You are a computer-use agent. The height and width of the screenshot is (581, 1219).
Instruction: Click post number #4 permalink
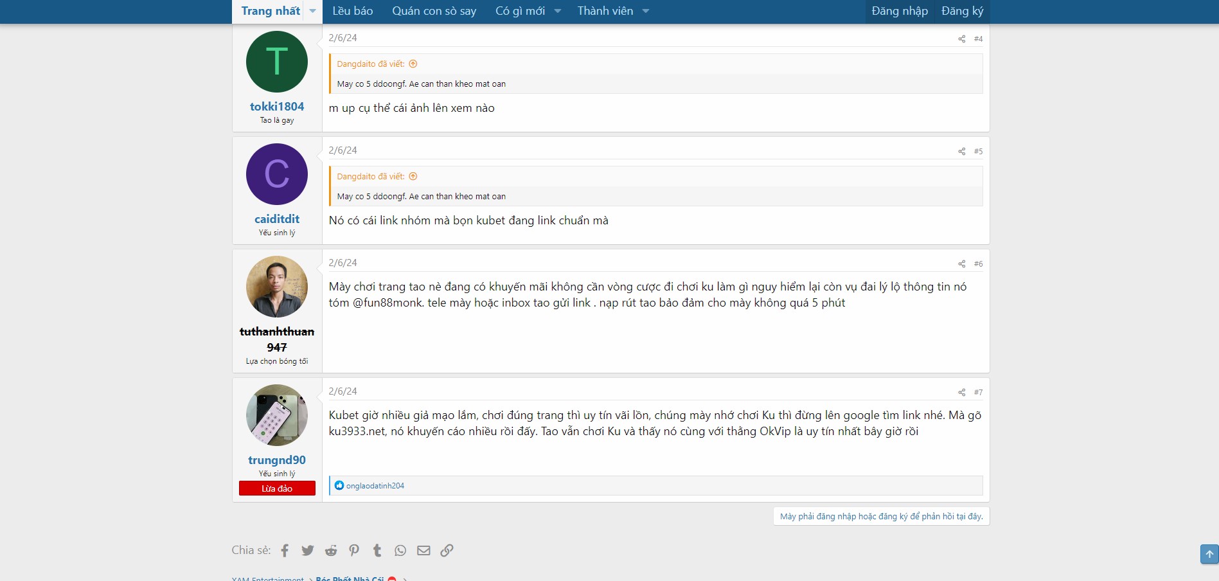(x=978, y=39)
